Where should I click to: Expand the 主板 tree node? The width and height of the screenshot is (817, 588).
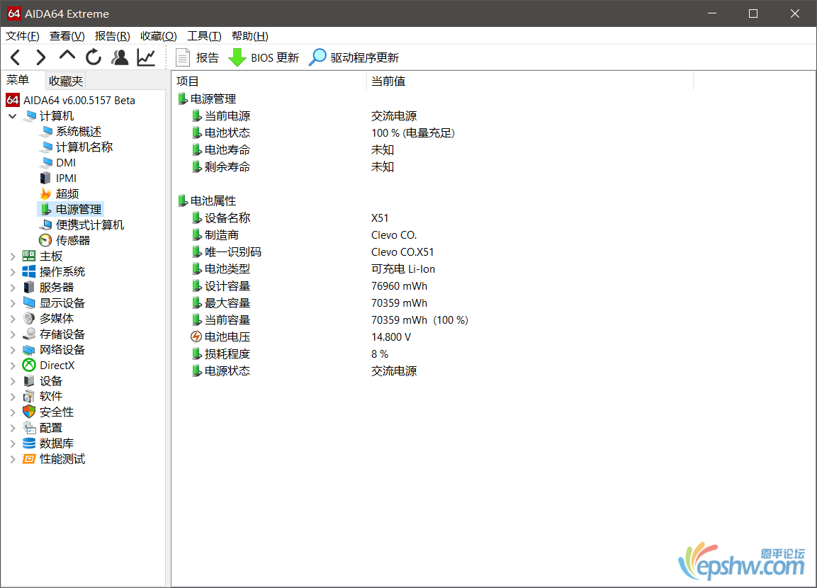tap(13, 256)
